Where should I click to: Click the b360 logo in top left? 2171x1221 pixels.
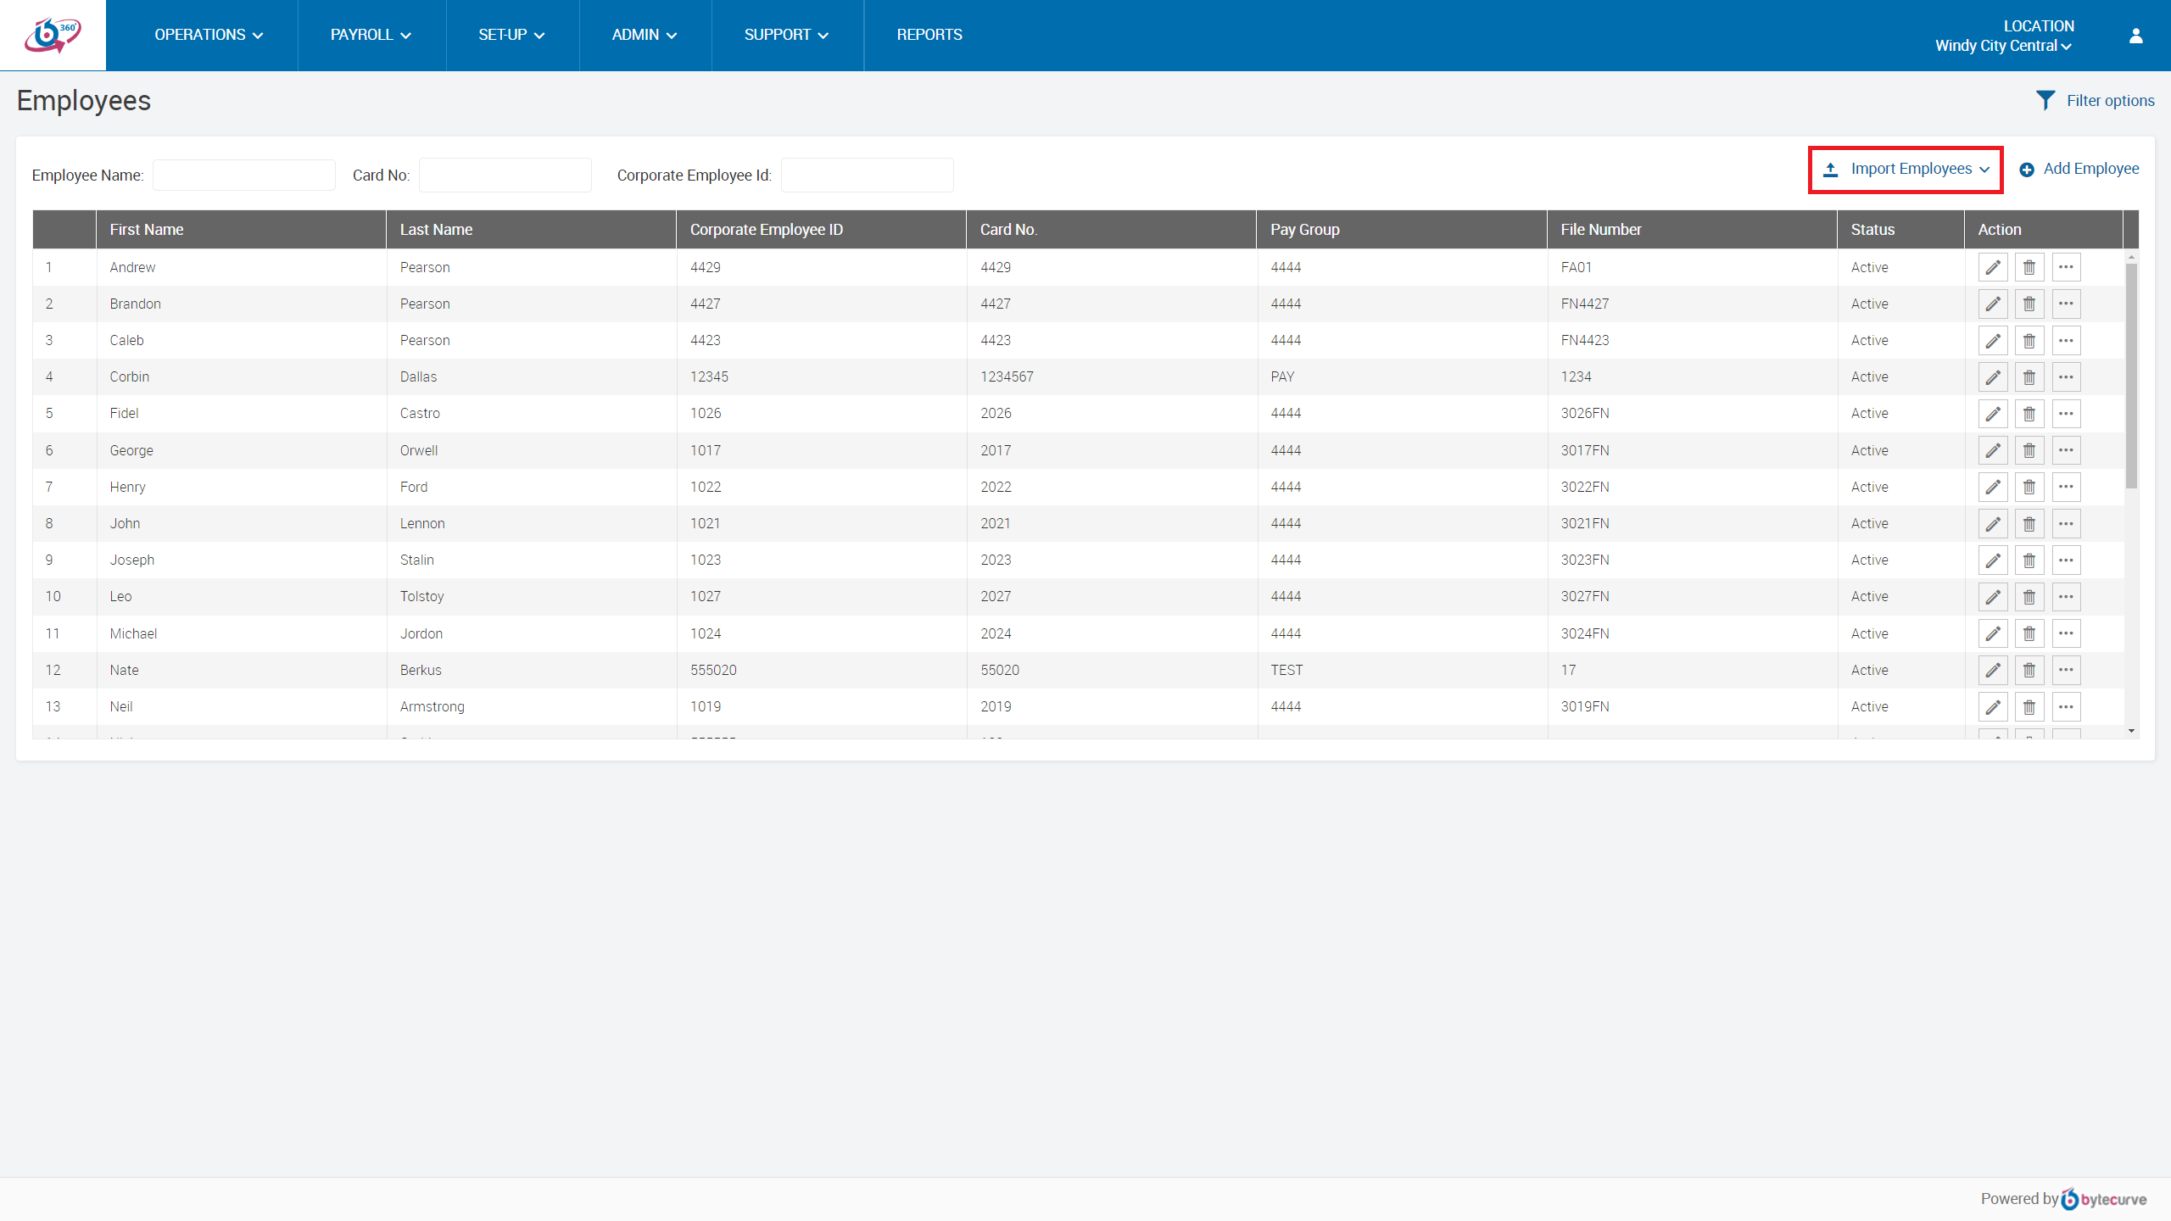53,36
